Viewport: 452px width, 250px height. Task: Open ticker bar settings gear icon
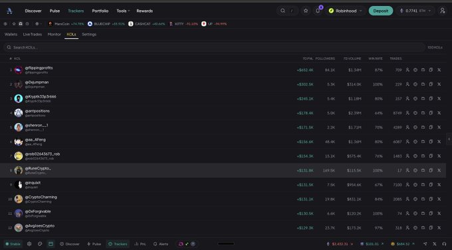tap(5, 24)
